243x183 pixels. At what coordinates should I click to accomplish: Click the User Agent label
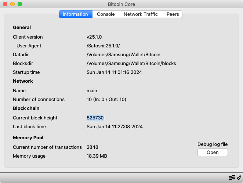click(x=29, y=46)
